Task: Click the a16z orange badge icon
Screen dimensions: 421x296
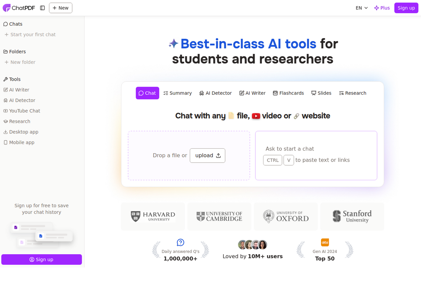Action: pyautogui.click(x=325, y=242)
